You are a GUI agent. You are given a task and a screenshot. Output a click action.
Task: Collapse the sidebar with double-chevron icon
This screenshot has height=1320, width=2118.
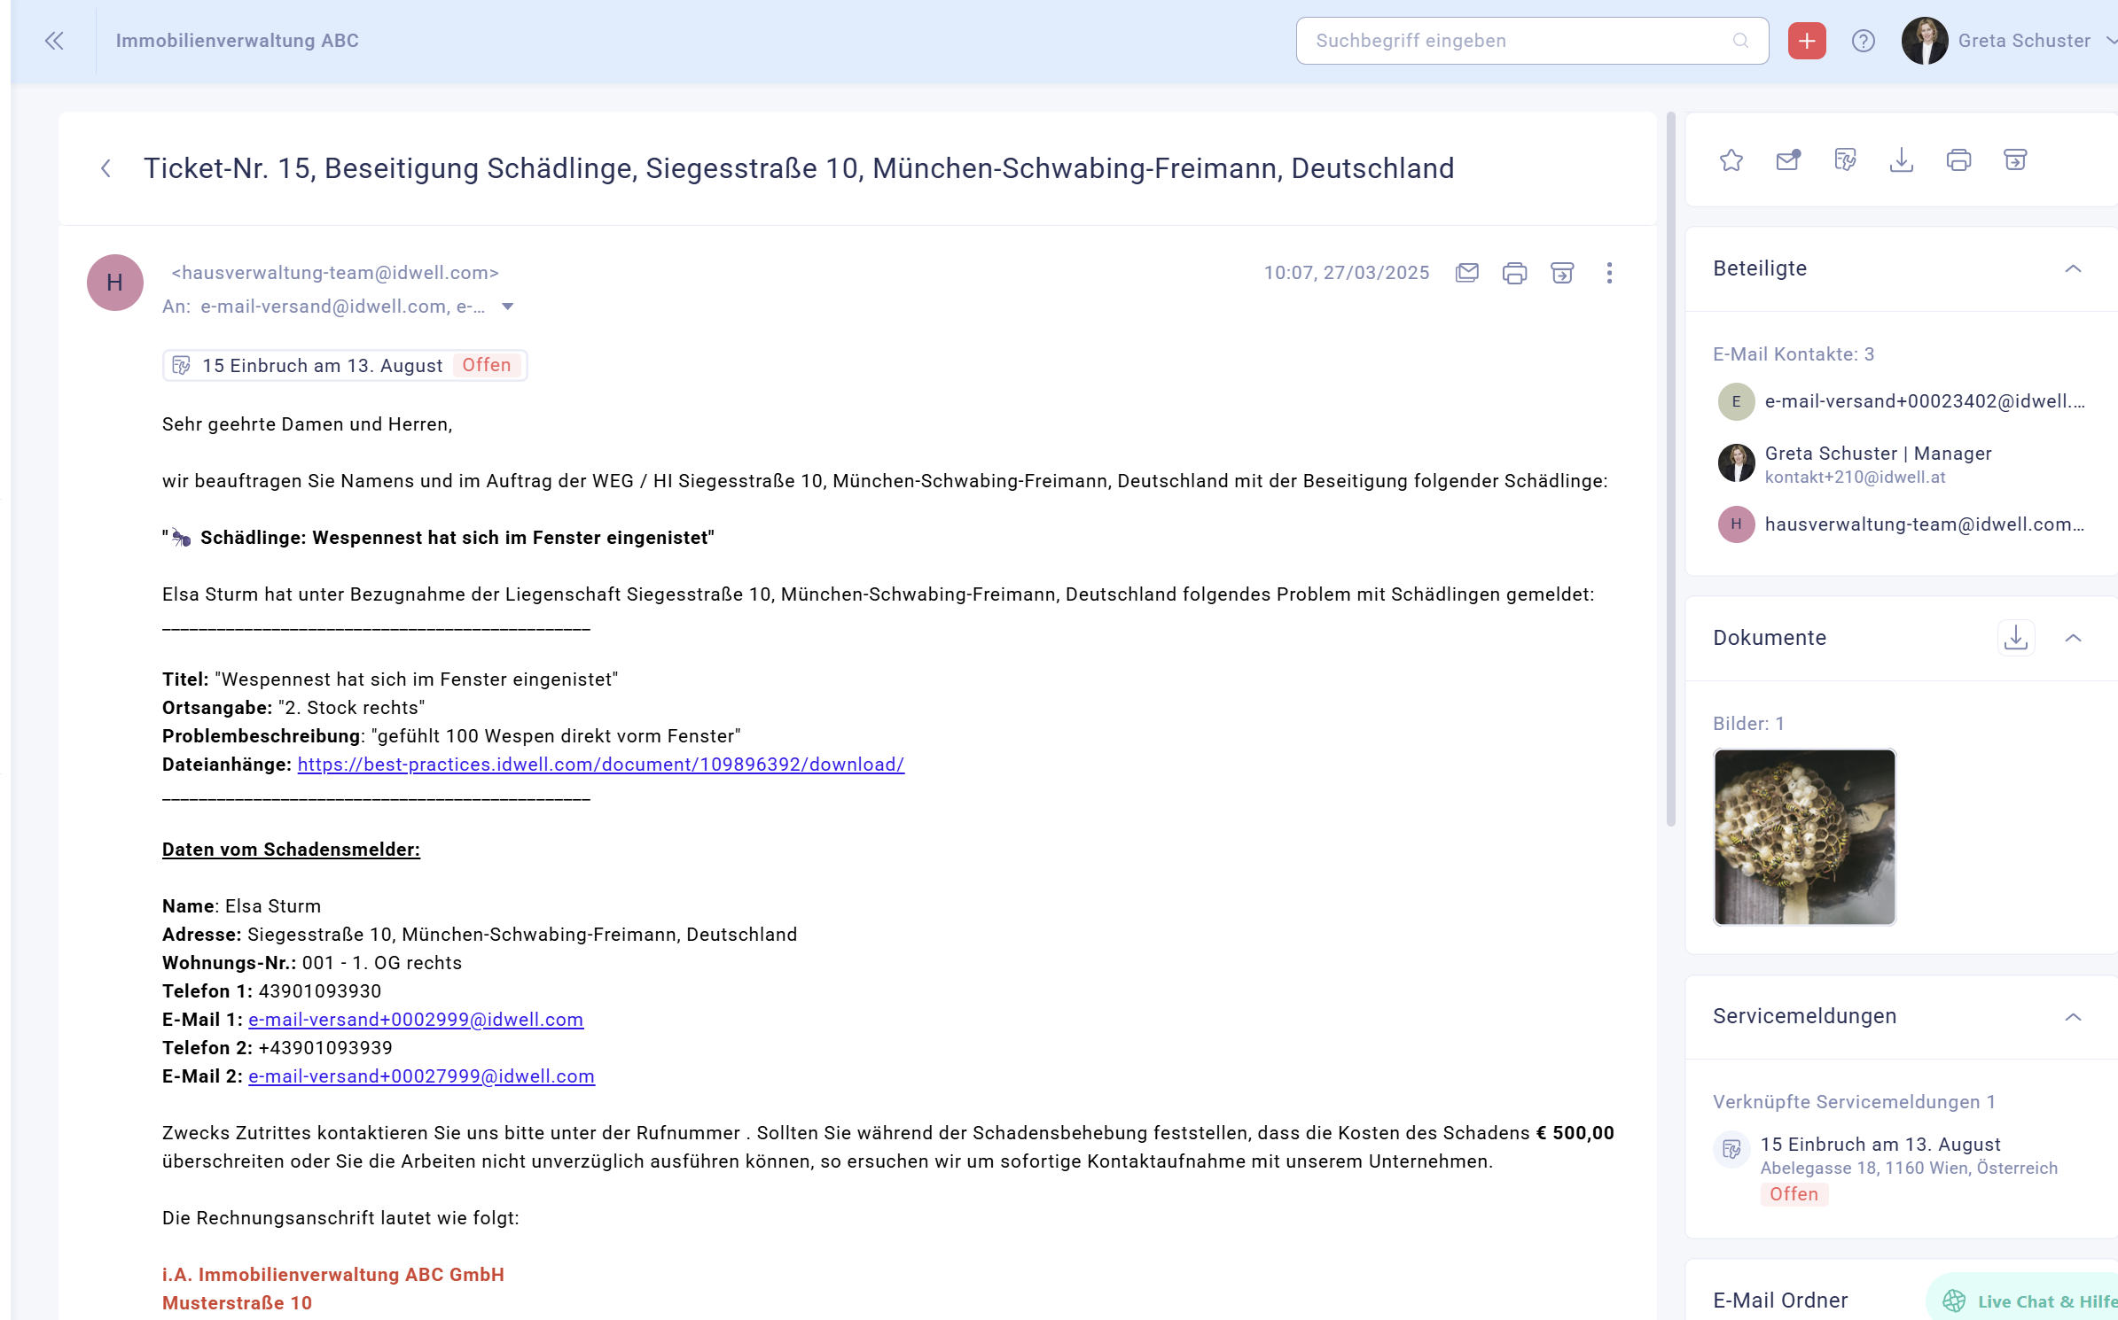54,41
